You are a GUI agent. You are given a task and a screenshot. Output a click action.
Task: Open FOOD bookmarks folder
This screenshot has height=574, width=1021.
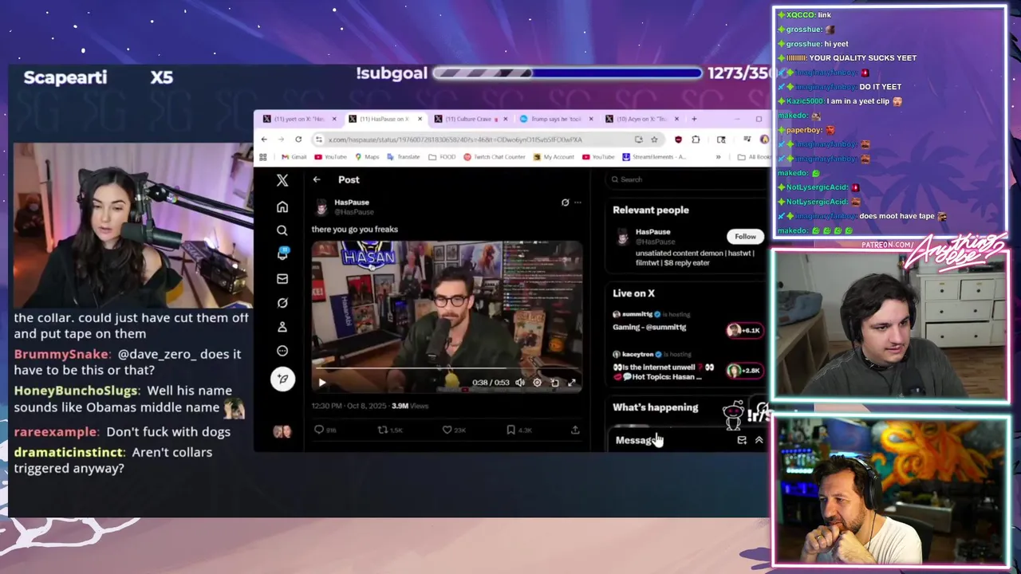443,157
